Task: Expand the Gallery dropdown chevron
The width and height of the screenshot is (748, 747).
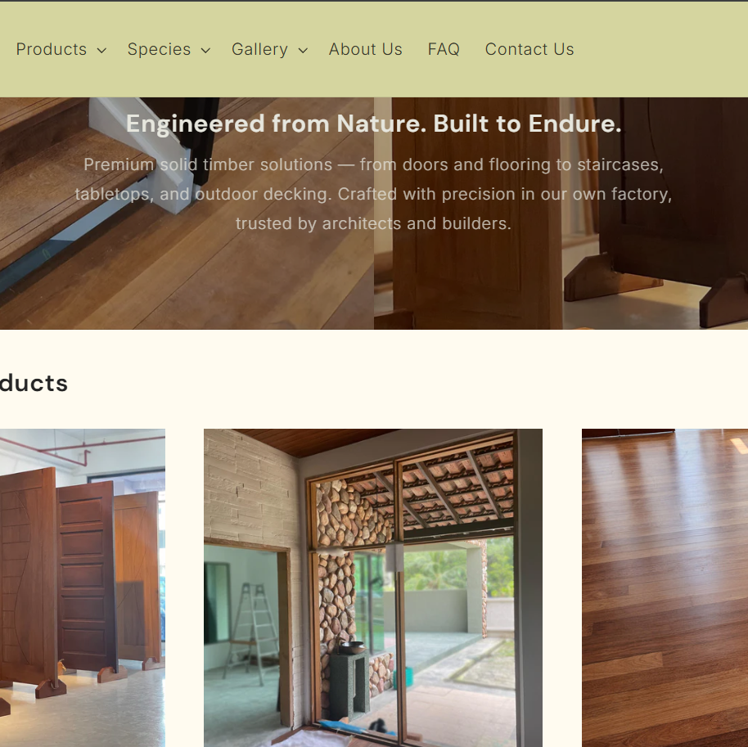Action: [x=303, y=50]
